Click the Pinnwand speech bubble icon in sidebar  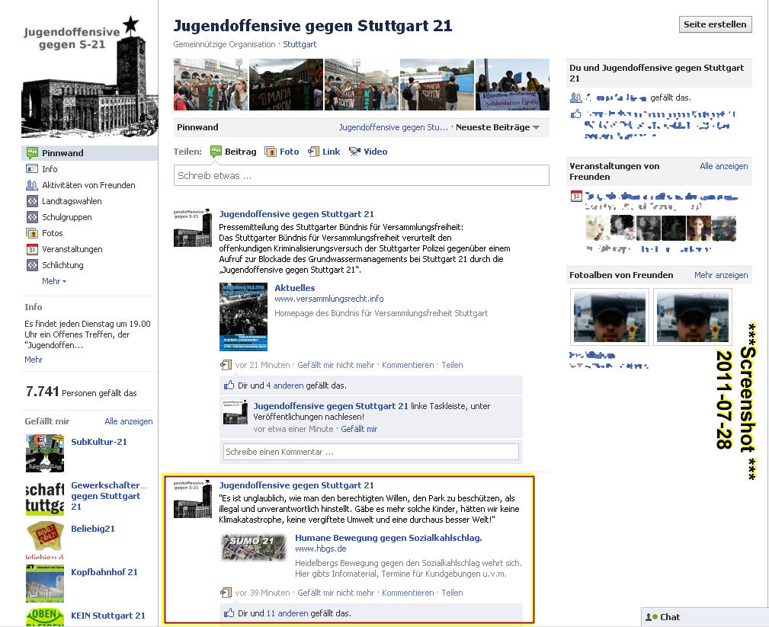click(32, 153)
